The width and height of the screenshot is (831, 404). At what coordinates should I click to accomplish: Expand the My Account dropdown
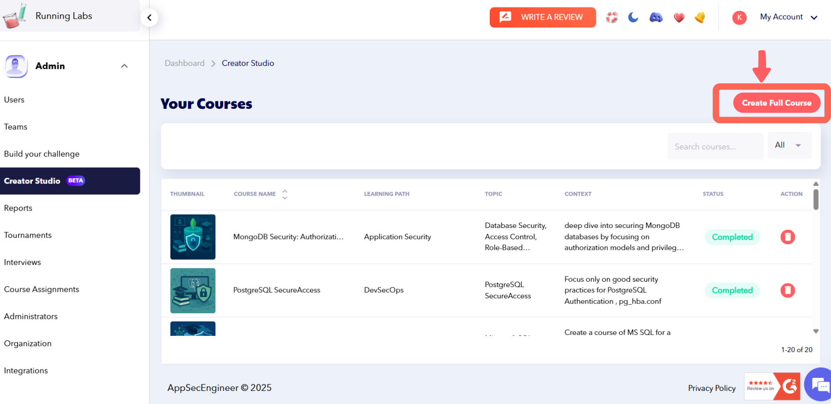(x=789, y=17)
